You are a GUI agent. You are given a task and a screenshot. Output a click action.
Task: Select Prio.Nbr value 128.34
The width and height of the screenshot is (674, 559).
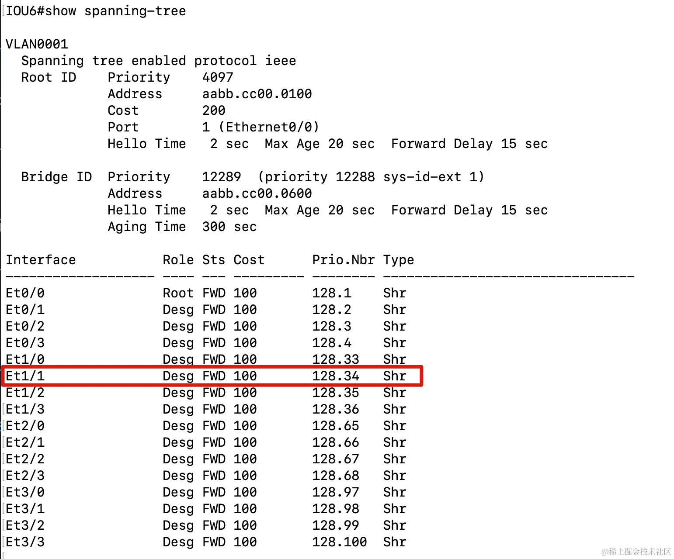(x=336, y=376)
